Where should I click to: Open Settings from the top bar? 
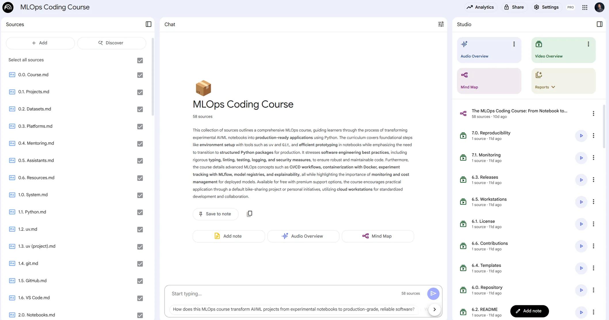[546, 7]
